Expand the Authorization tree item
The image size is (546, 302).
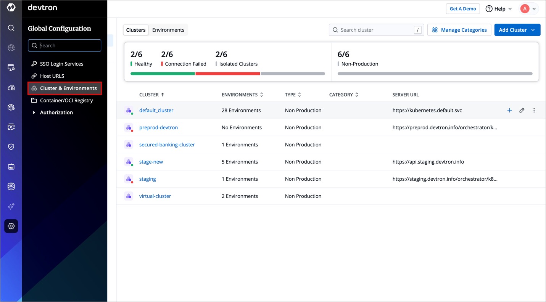point(34,112)
